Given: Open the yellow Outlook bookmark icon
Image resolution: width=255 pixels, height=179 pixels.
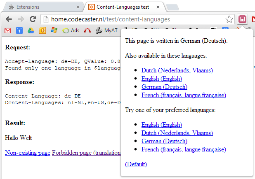Looking at the screenshot, I should (42, 30).
